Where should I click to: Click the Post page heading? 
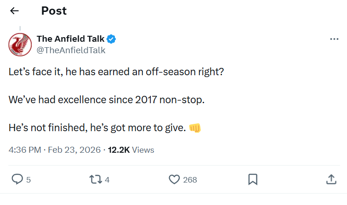click(x=54, y=11)
